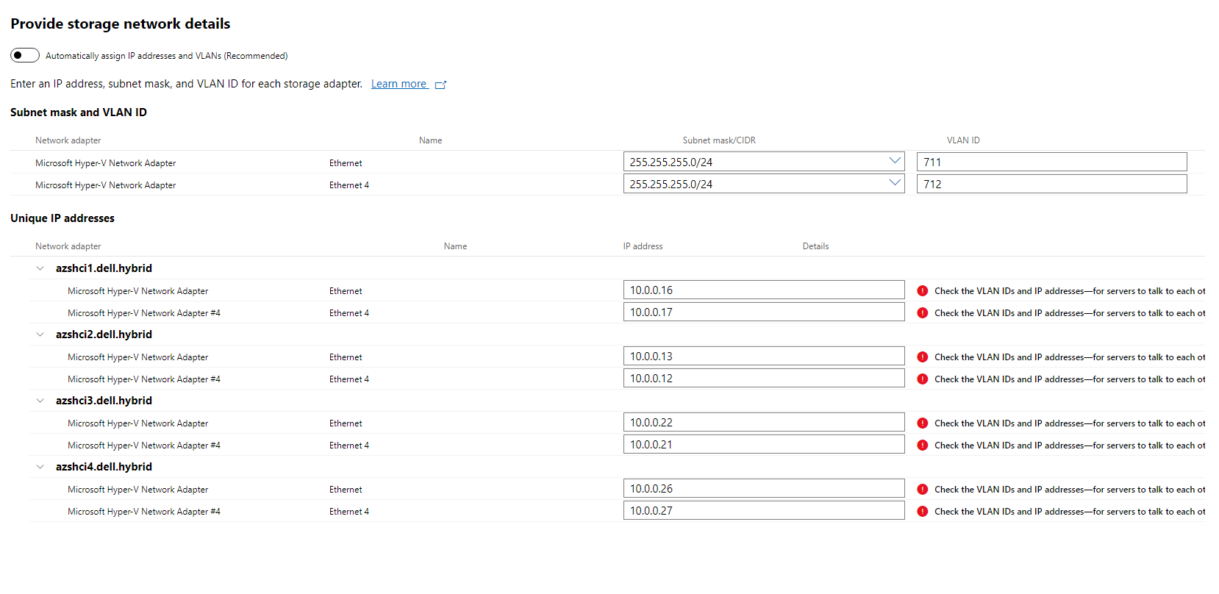Image resolution: width=1219 pixels, height=594 pixels.
Task: Collapse the azshci4.dell.hybrid server group
Action: coord(40,467)
